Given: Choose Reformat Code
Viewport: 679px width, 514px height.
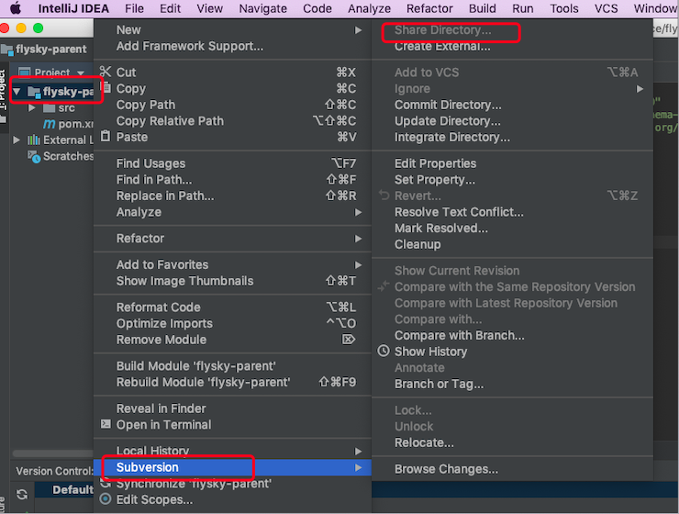Looking at the screenshot, I should pos(232,307).
